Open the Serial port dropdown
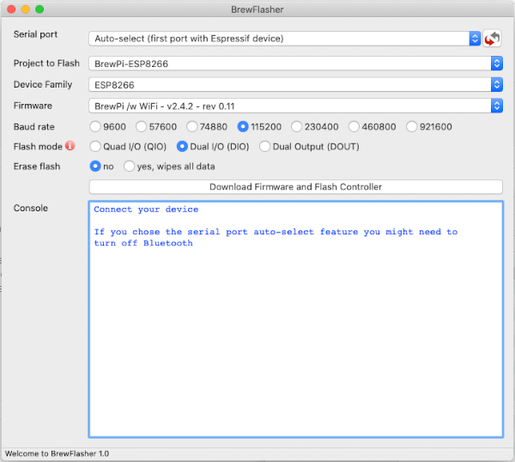 tap(285, 39)
